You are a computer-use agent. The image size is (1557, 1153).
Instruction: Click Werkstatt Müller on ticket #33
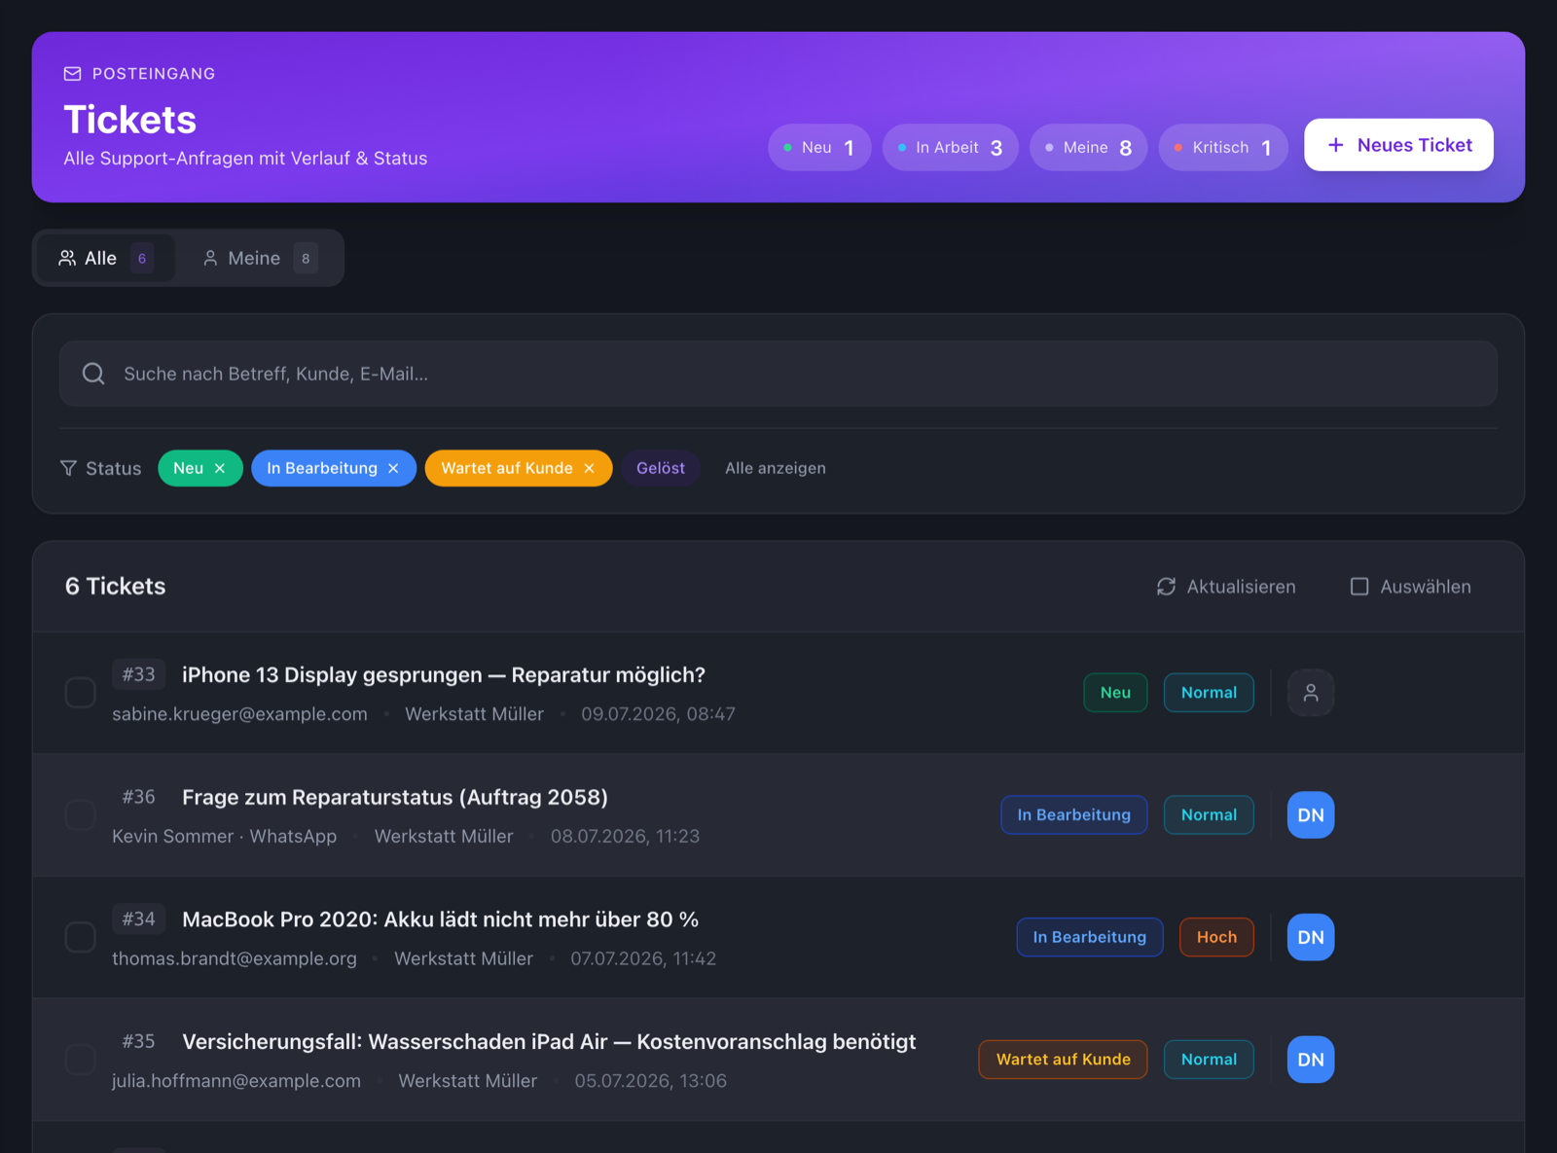pyautogui.click(x=474, y=714)
